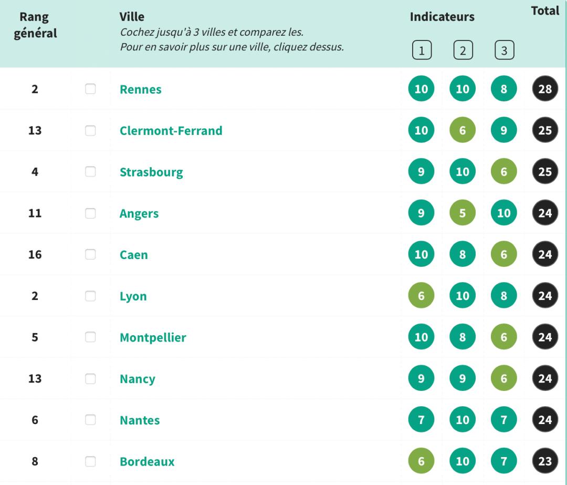Click Nantes indicator 1 score of 7
This screenshot has height=485, width=567.
pos(421,420)
